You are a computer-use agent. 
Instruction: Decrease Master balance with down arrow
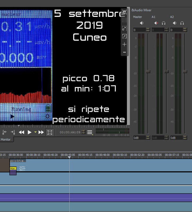pos(148,31)
